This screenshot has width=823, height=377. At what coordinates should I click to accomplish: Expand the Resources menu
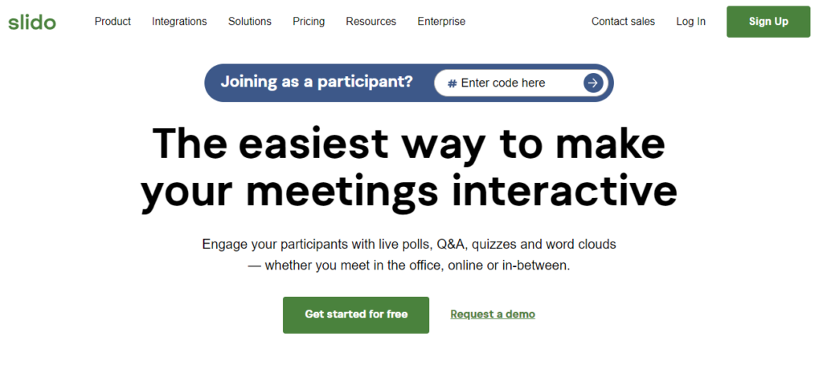[371, 22]
